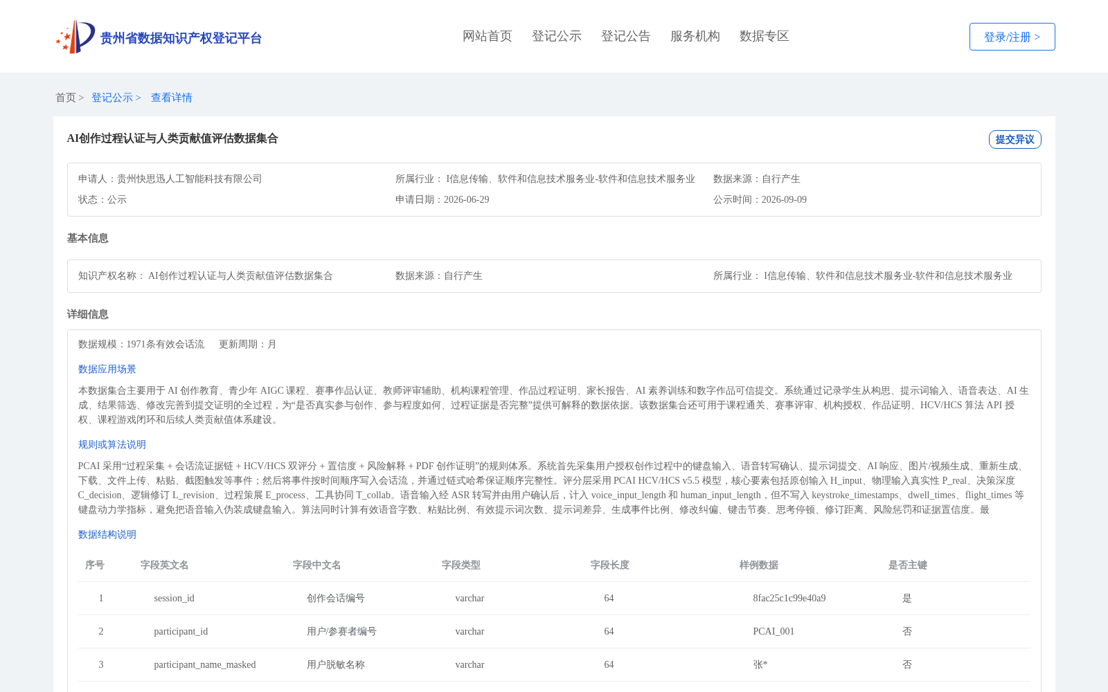
Task: Click the session_id table cell
Action: (x=175, y=598)
